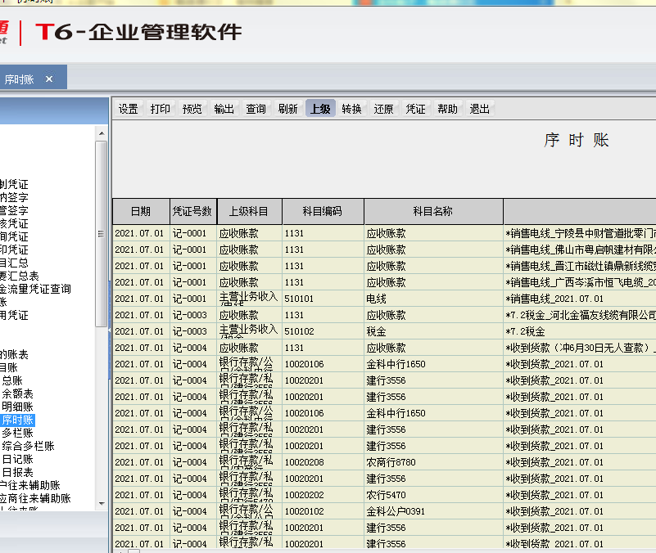Select subject code cell 10020202
The height and width of the screenshot is (553, 656).
(x=323, y=495)
